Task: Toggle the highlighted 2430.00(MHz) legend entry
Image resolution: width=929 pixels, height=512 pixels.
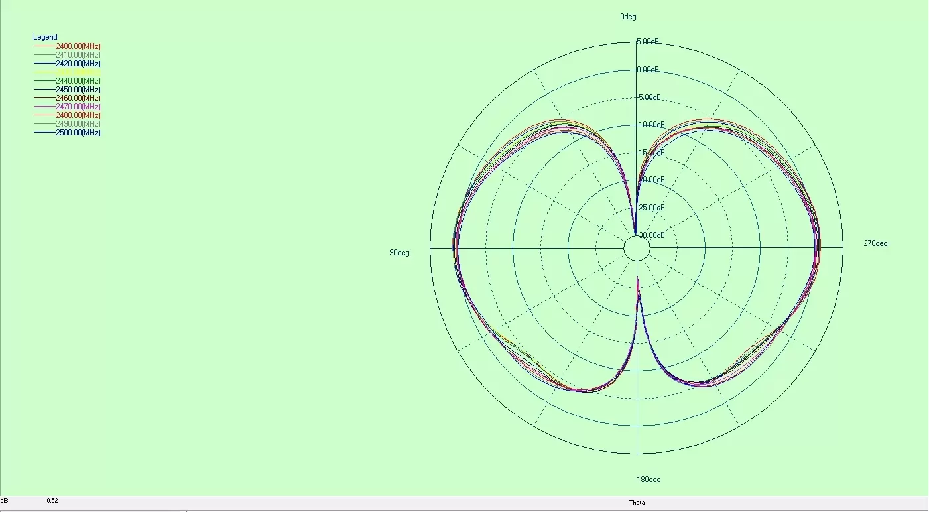Action: click(78, 72)
